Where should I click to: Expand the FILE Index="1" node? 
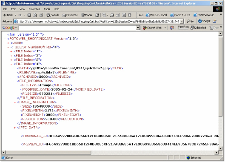click(11, 51)
